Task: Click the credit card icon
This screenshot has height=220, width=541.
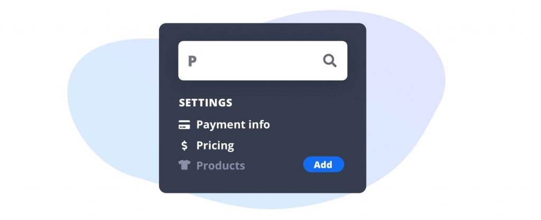Action: click(184, 125)
